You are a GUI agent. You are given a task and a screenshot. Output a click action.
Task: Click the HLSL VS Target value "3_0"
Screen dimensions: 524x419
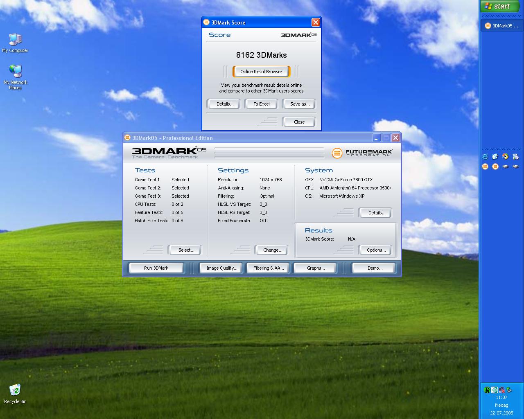pyautogui.click(x=263, y=204)
